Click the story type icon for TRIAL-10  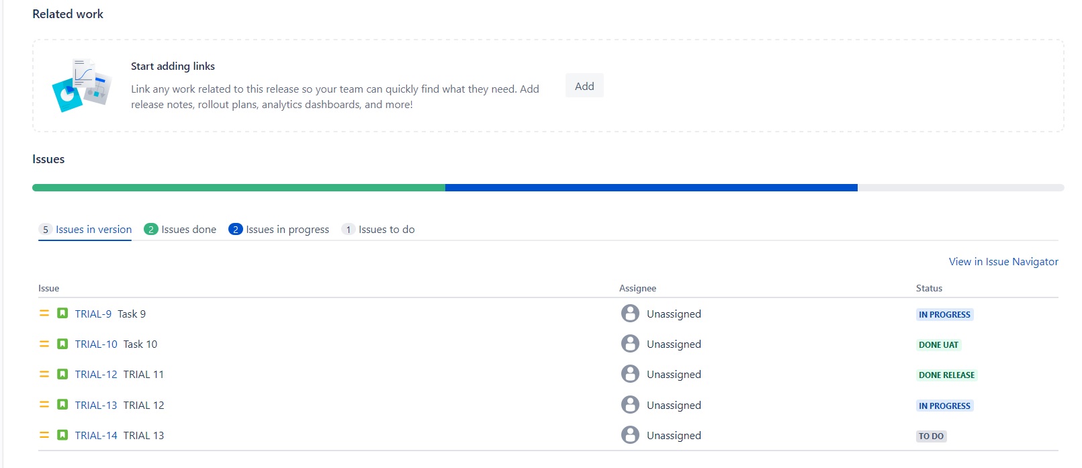tap(62, 344)
